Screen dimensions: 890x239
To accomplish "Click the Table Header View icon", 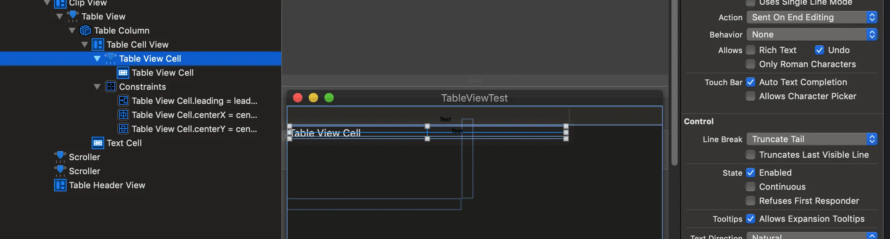I will click(60, 185).
